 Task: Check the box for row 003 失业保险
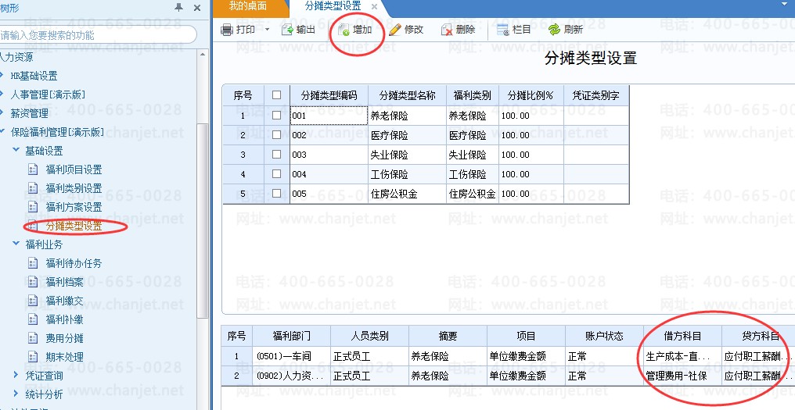(x=276, y=155)
